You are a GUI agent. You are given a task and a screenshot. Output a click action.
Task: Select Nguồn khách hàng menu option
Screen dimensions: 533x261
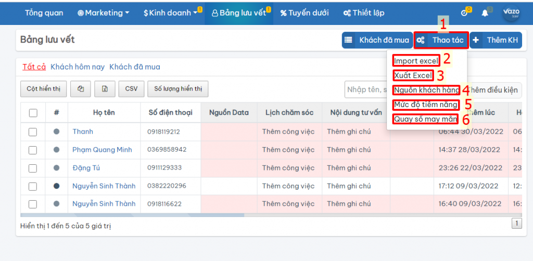[x=426, y=90]
